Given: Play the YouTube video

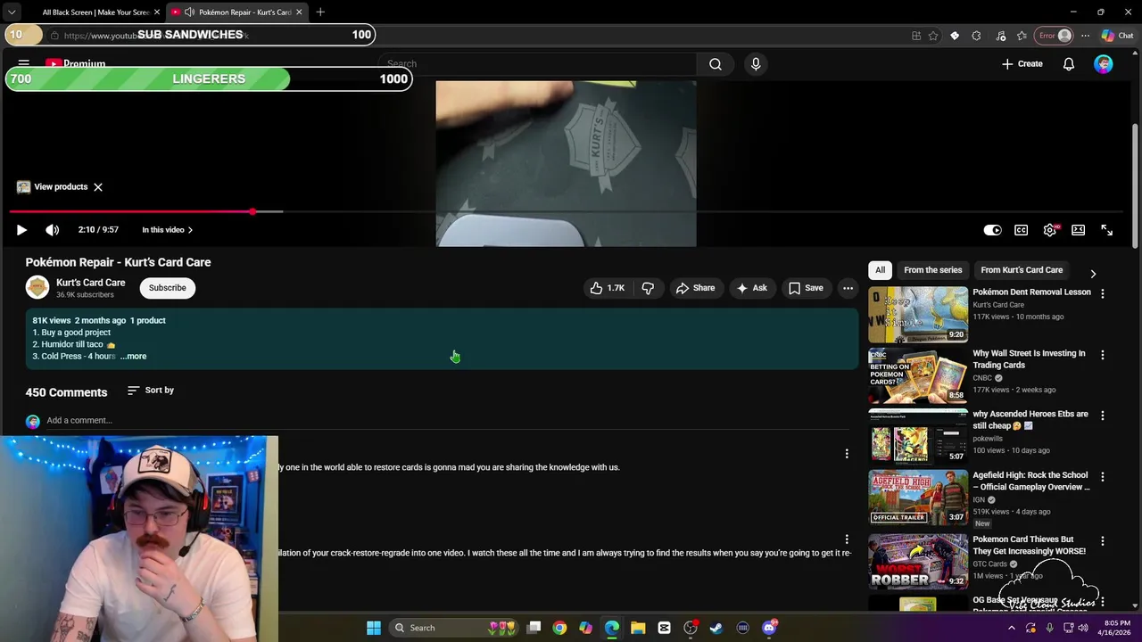Looking at the screenshot, I should pyautogui.click(x=21, y=230).
